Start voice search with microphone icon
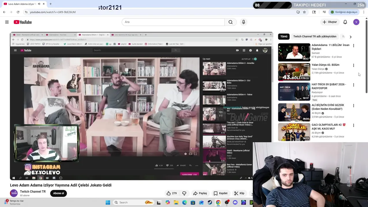Image resolution: width=368 pixels, height=207 pixels. [x=244, y=22]
